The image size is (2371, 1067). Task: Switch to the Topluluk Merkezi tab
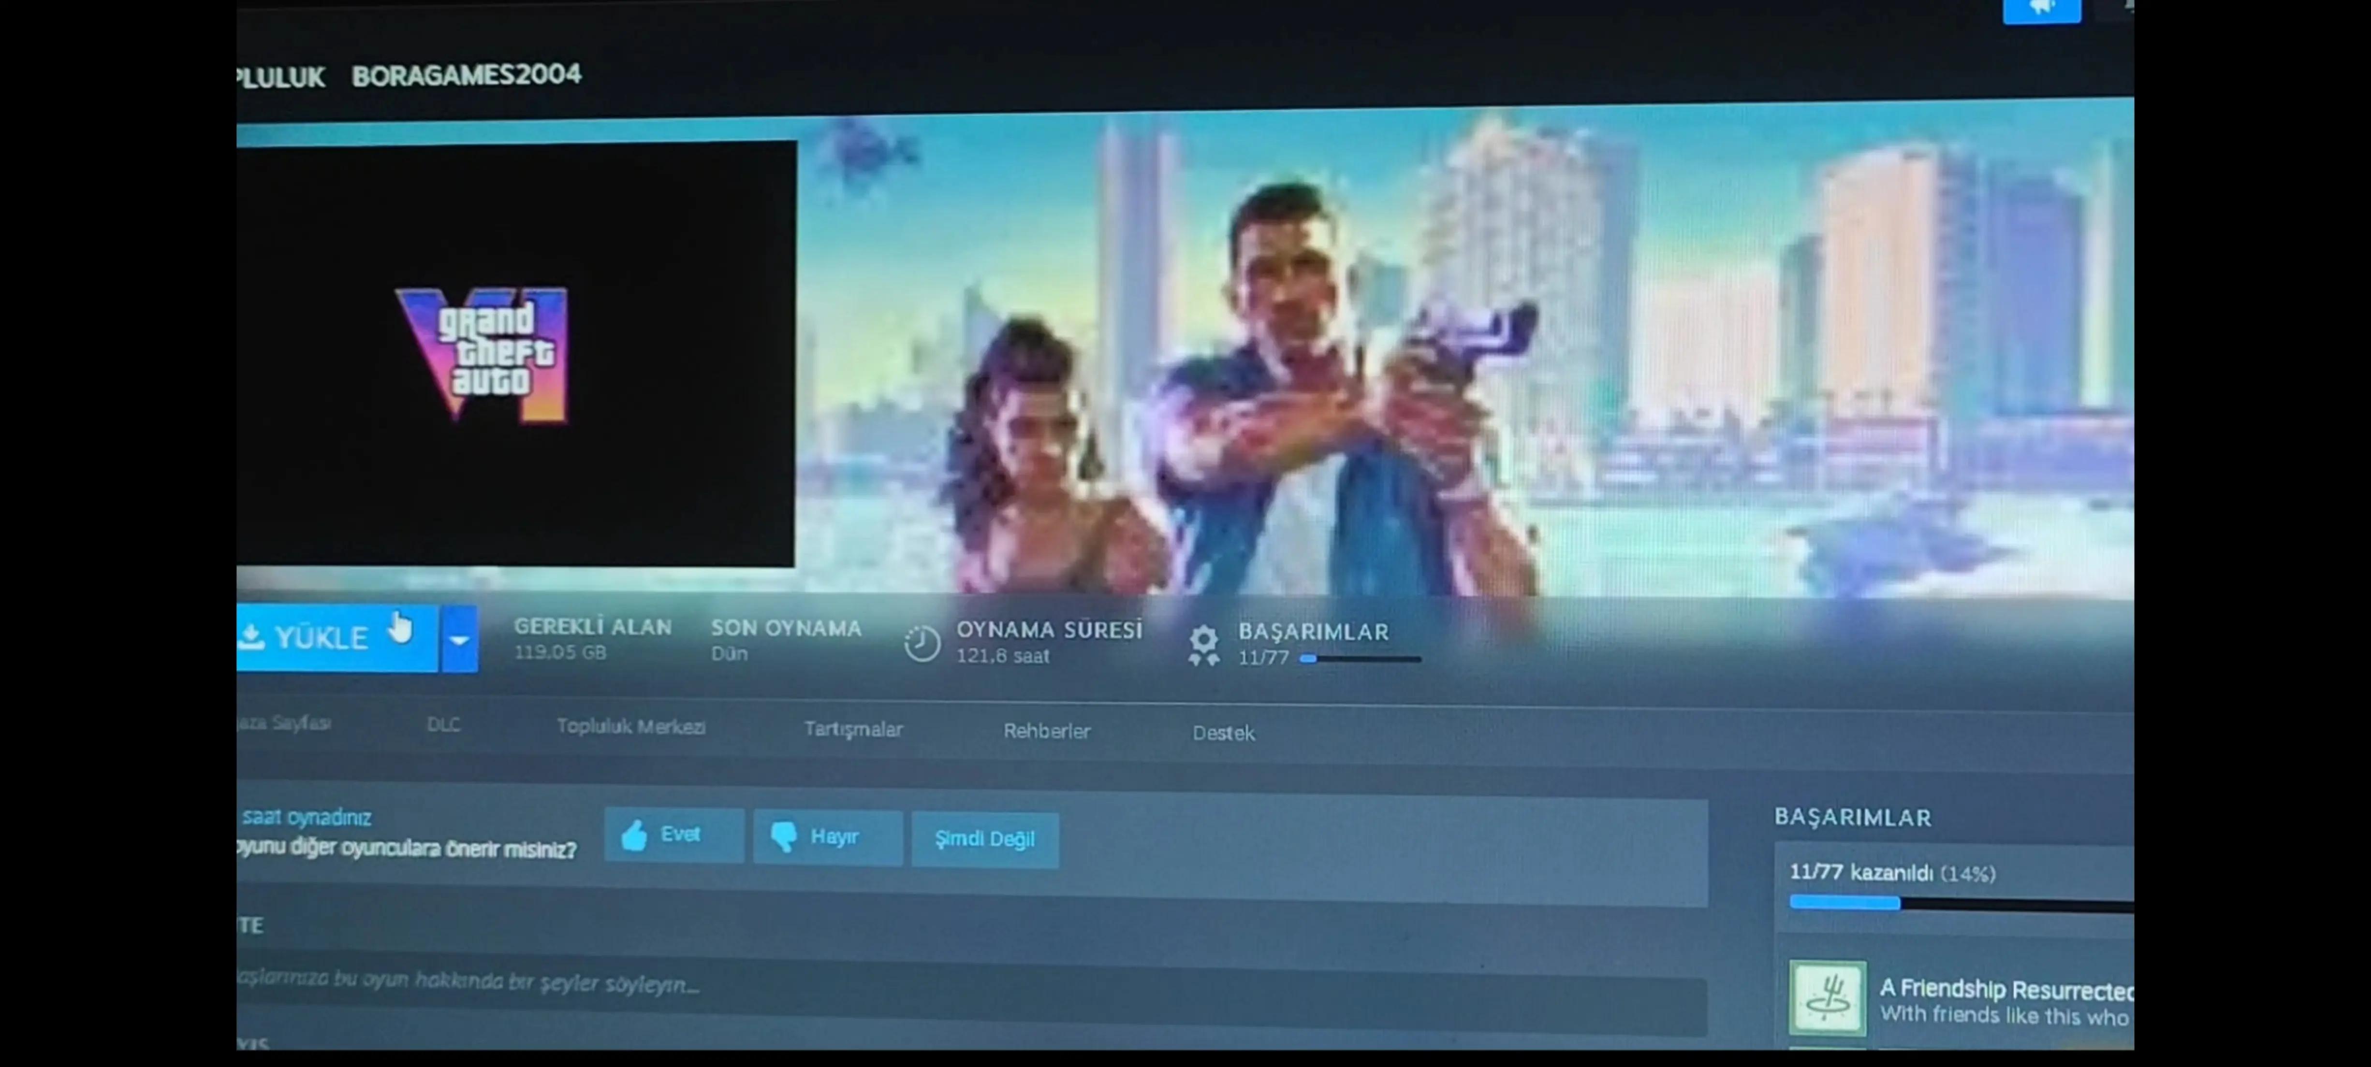pyautogui.click(x=630, y=727)
